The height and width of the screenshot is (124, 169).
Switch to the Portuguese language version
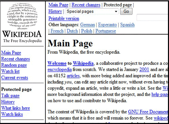point(106,31)
